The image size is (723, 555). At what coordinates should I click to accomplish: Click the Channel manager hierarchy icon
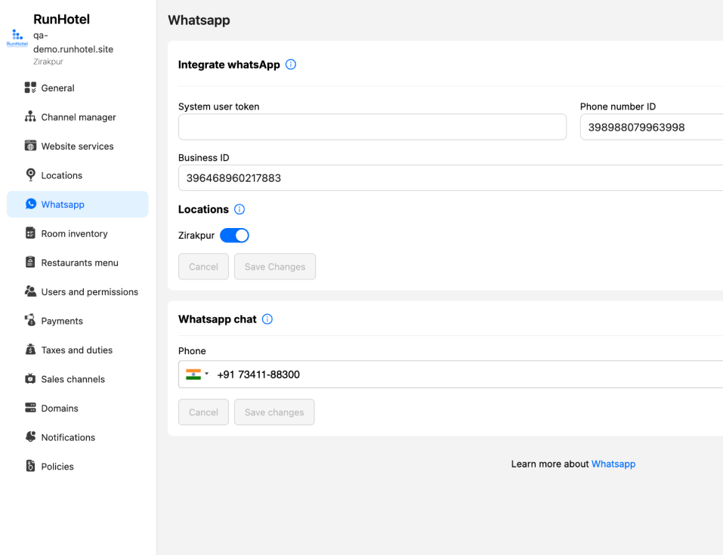click(x=30, y=116)
